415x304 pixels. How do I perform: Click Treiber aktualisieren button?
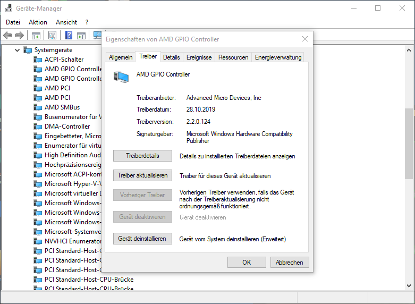[x=142, y=175]
